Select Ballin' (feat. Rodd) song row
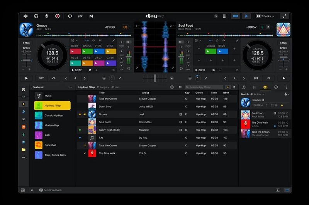This screenshot has height=205, width=309. pos(157,130)
